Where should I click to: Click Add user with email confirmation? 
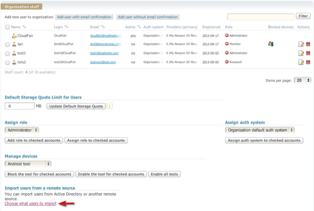pyautogui.click(x=84, y=17)
